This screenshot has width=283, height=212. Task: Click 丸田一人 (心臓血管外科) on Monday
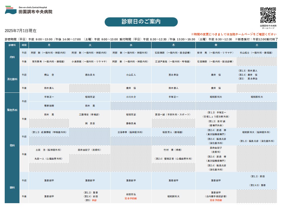pos(48,159)
